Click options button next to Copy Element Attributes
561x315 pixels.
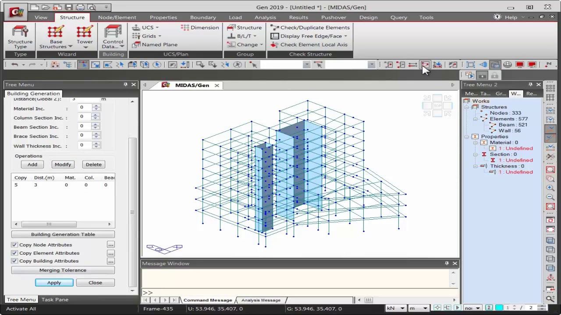[110, 253]
